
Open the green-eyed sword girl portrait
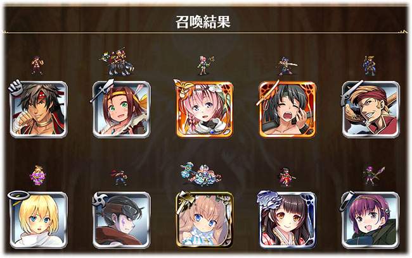click(122, 109)
